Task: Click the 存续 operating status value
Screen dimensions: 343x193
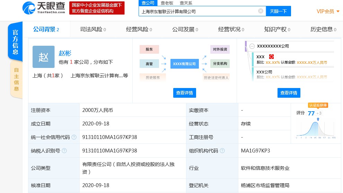Action: (x=246, y=124)
